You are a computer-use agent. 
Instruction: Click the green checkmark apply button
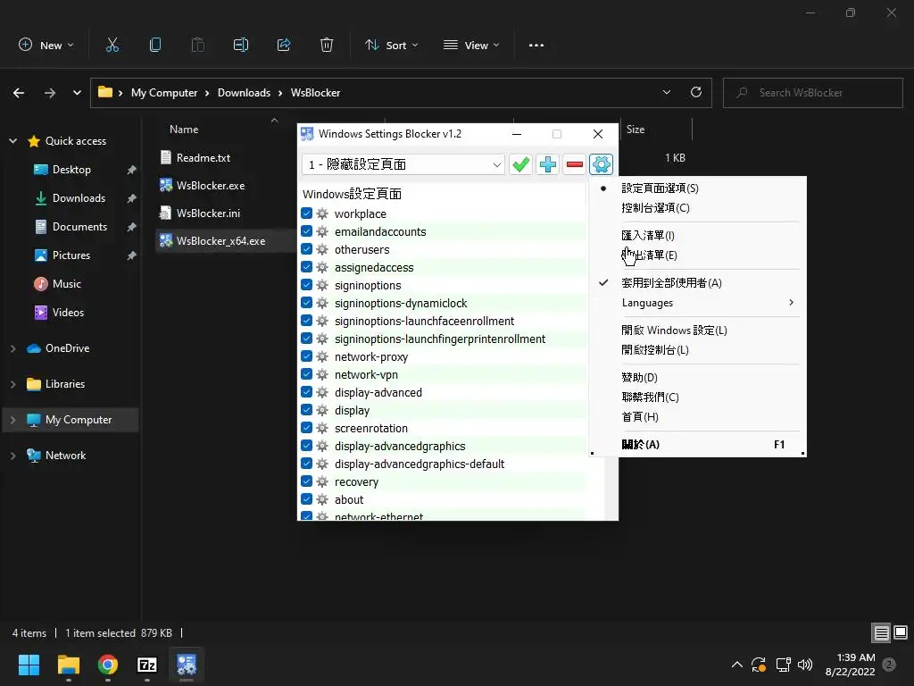(x=520, y=164)
